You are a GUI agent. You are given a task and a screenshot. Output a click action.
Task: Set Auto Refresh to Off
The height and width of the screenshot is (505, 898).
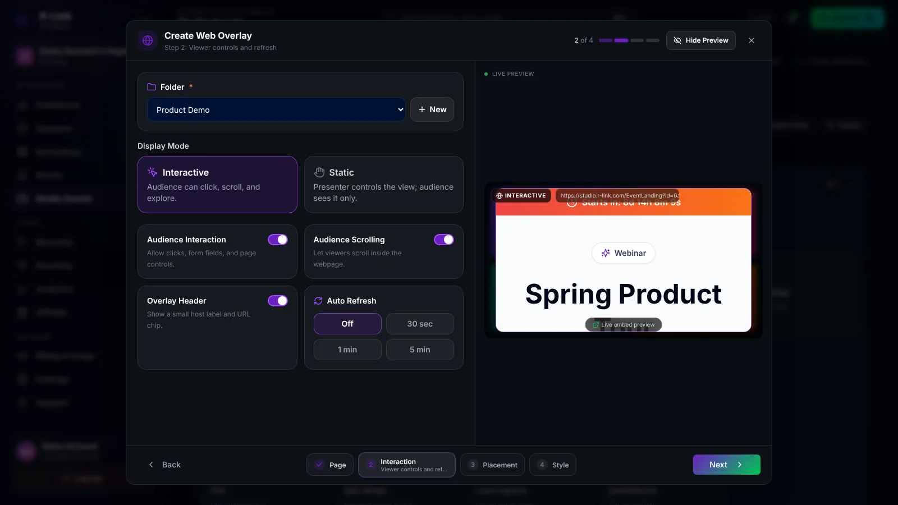point(347,324)
